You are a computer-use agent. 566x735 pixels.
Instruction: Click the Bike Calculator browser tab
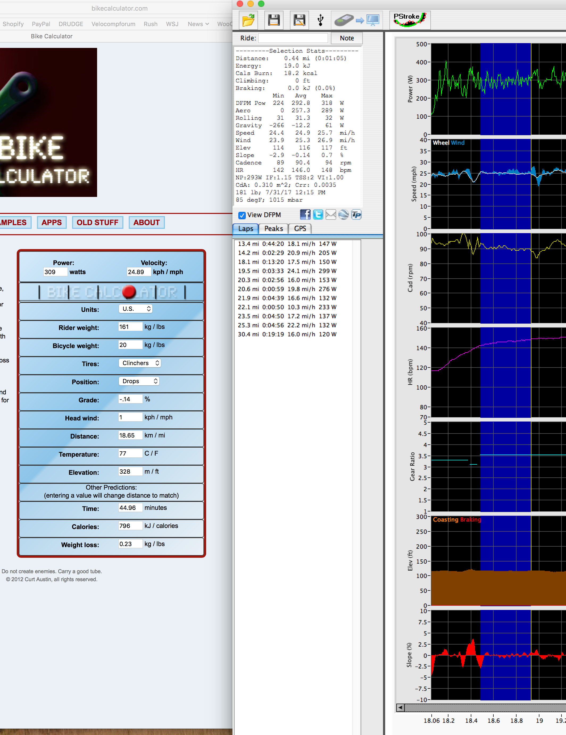point(52,36)
